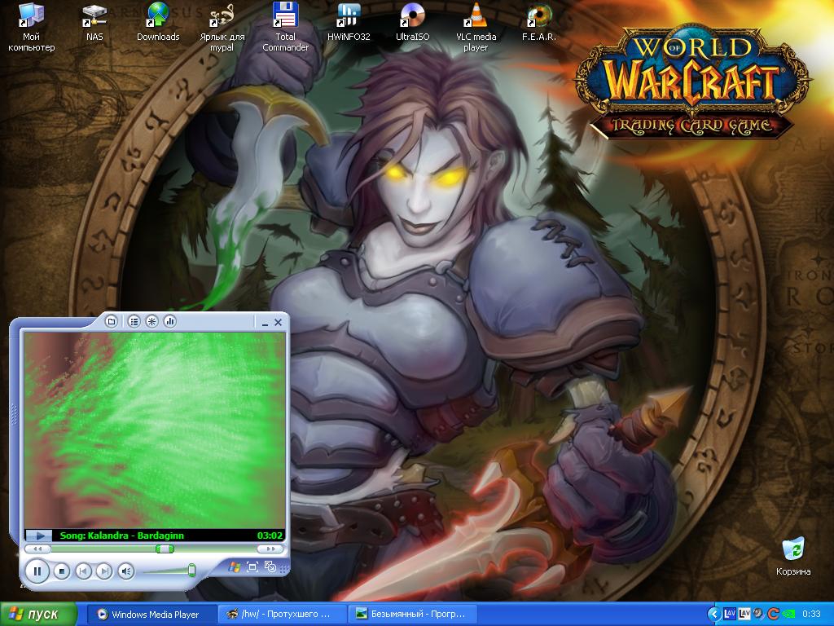Open the Мой компьютер desktop icon
The width and height of the screenshot is (834, 626).
click(x=31, y=27)
